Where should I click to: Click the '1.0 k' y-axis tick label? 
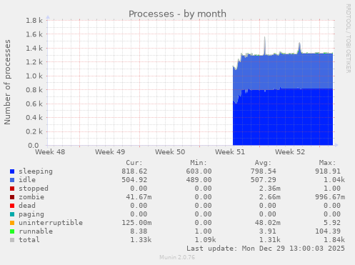[34, 76]
